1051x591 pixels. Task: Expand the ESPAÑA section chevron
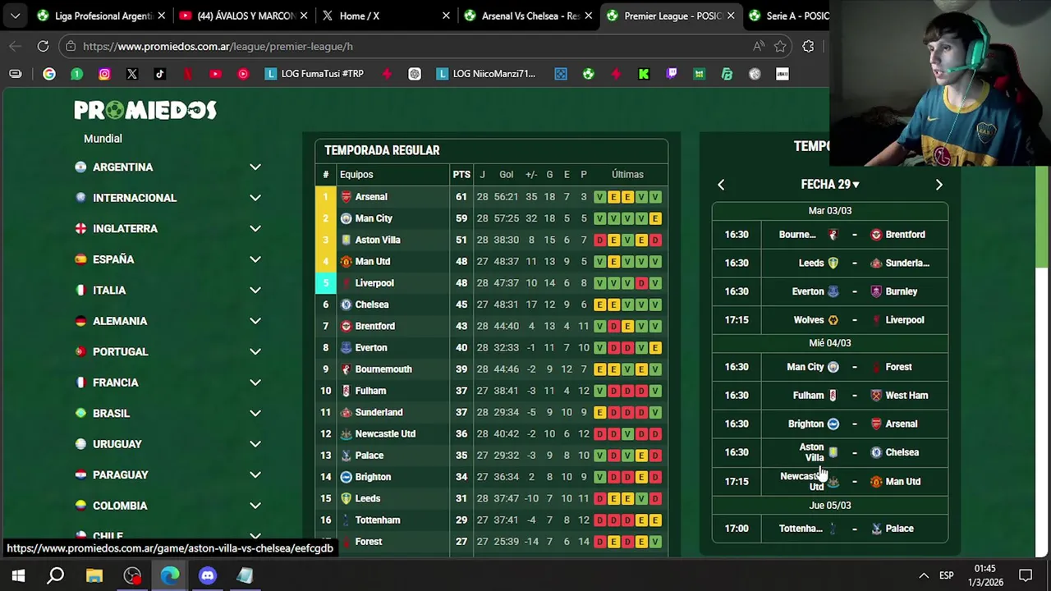click(x=255, y=259)
